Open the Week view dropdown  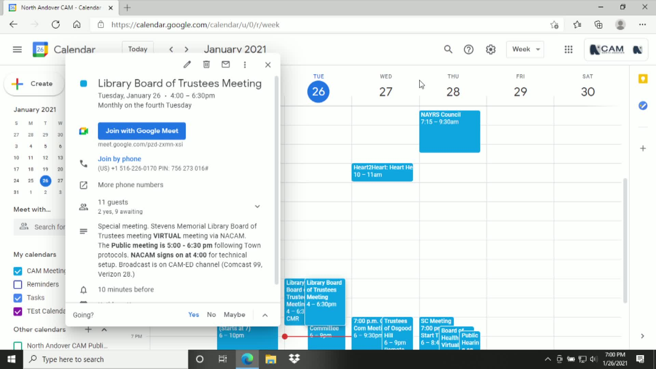point(525,49)
